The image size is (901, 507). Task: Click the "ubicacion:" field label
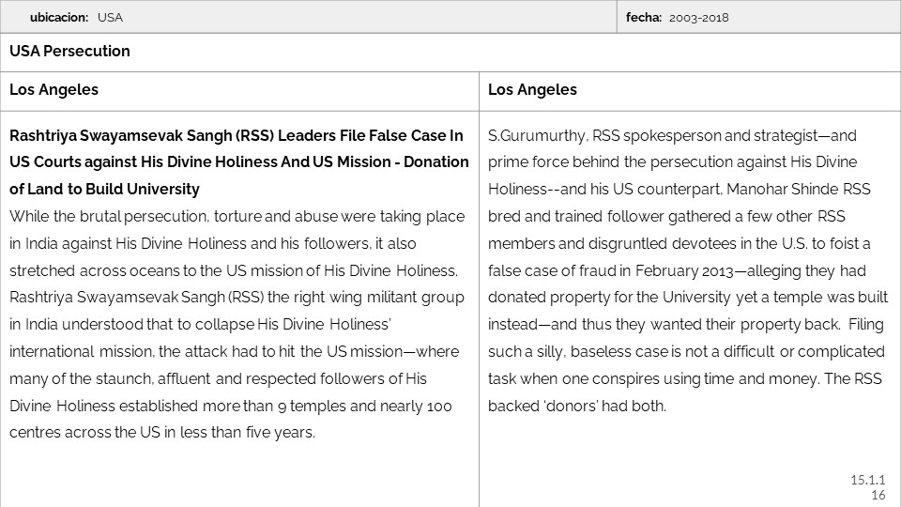tap(59, 17)
